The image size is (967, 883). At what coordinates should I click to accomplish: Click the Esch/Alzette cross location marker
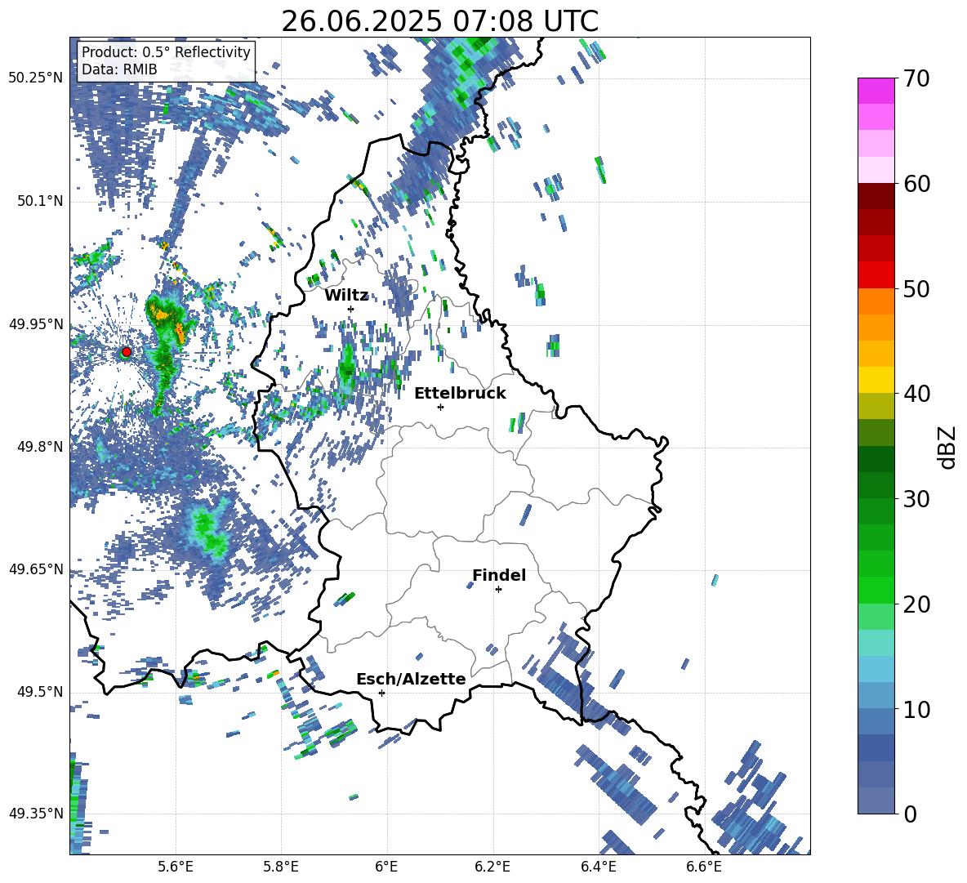point(381,693)
